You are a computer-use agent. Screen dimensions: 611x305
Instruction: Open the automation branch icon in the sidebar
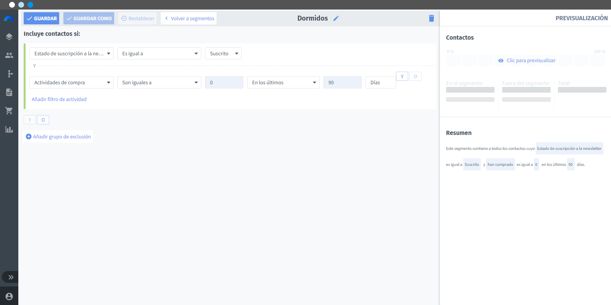click(x=9, y=74)
